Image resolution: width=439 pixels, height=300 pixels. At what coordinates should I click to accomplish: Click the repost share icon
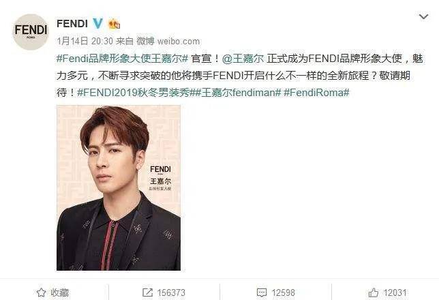(147, 292)
